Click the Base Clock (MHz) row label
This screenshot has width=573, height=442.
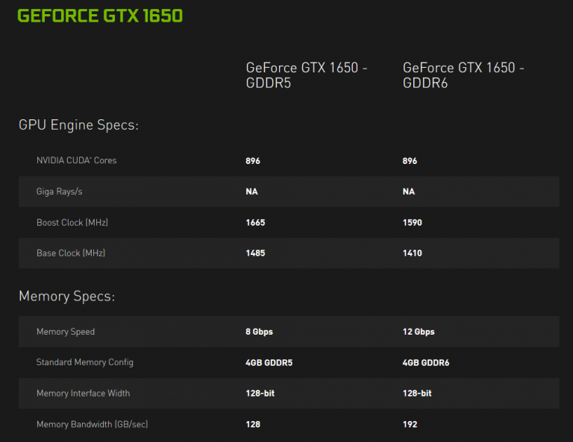(71, 253)
